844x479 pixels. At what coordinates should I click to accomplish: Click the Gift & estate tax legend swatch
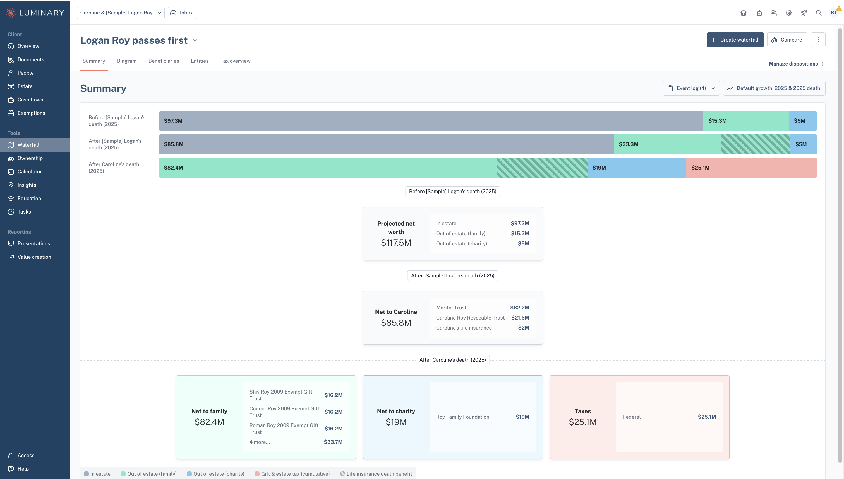[257, 474]
